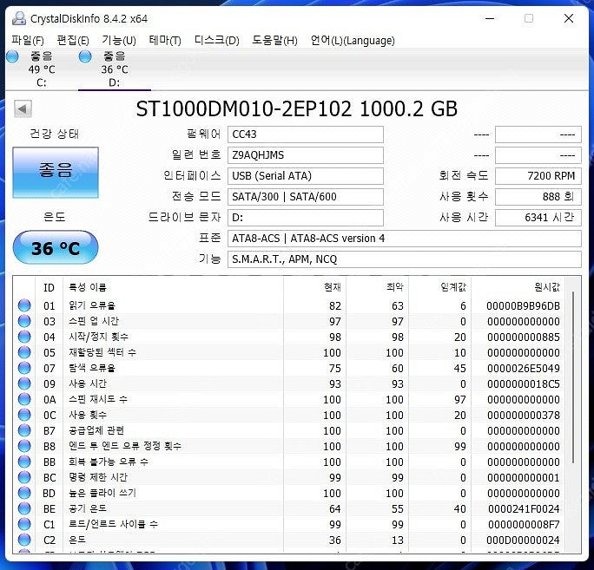
Task: Click raw value 00000B9B96DB
Action: point(523,305)
